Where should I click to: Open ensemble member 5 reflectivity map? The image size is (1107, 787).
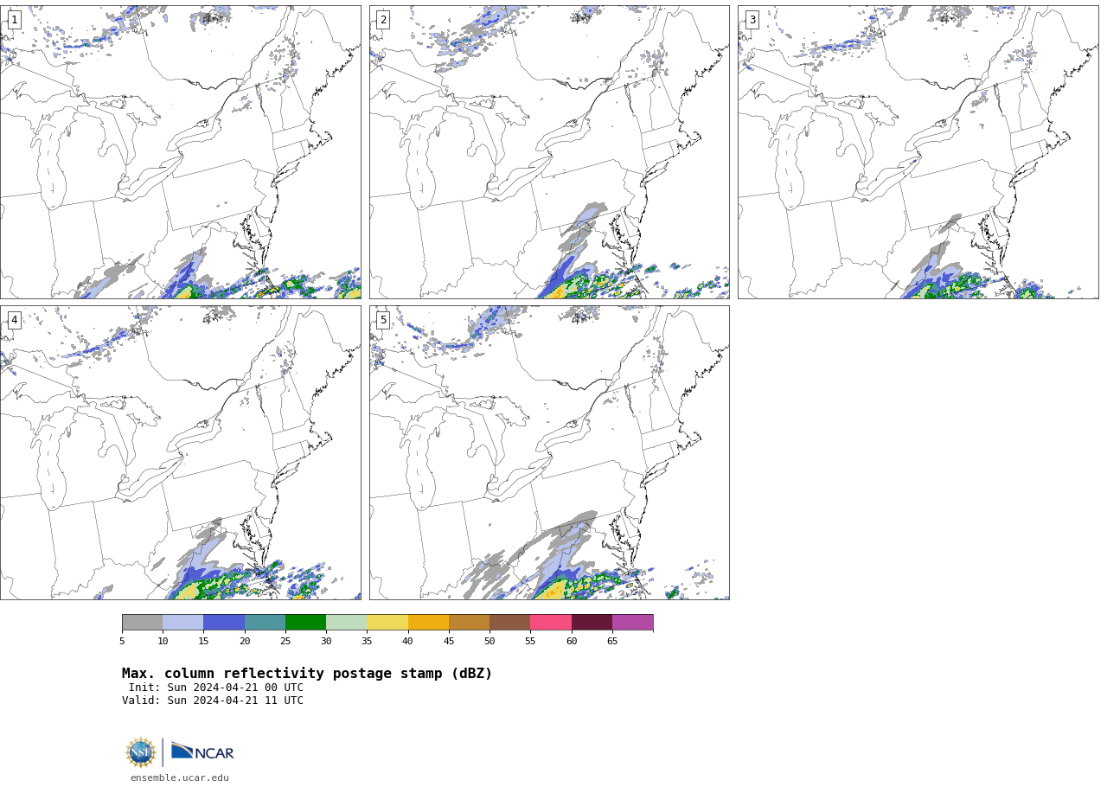pyautogui.click(x=549, y=452)
